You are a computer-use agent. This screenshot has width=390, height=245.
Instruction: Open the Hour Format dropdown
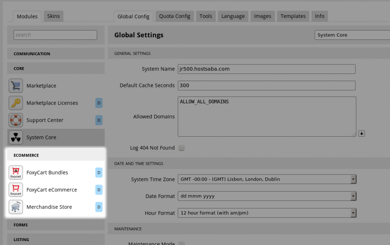click(267, 213)
